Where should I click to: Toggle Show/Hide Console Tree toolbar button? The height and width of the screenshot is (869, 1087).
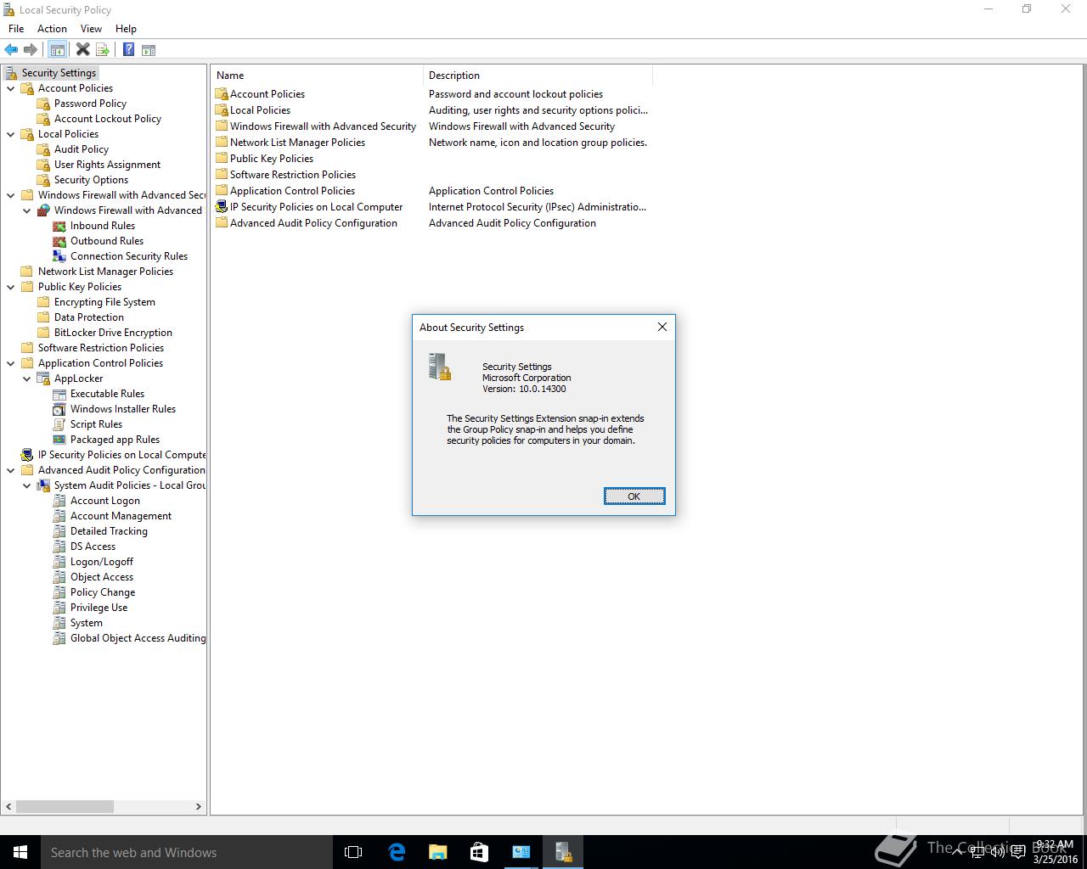(x=58, y=50)
